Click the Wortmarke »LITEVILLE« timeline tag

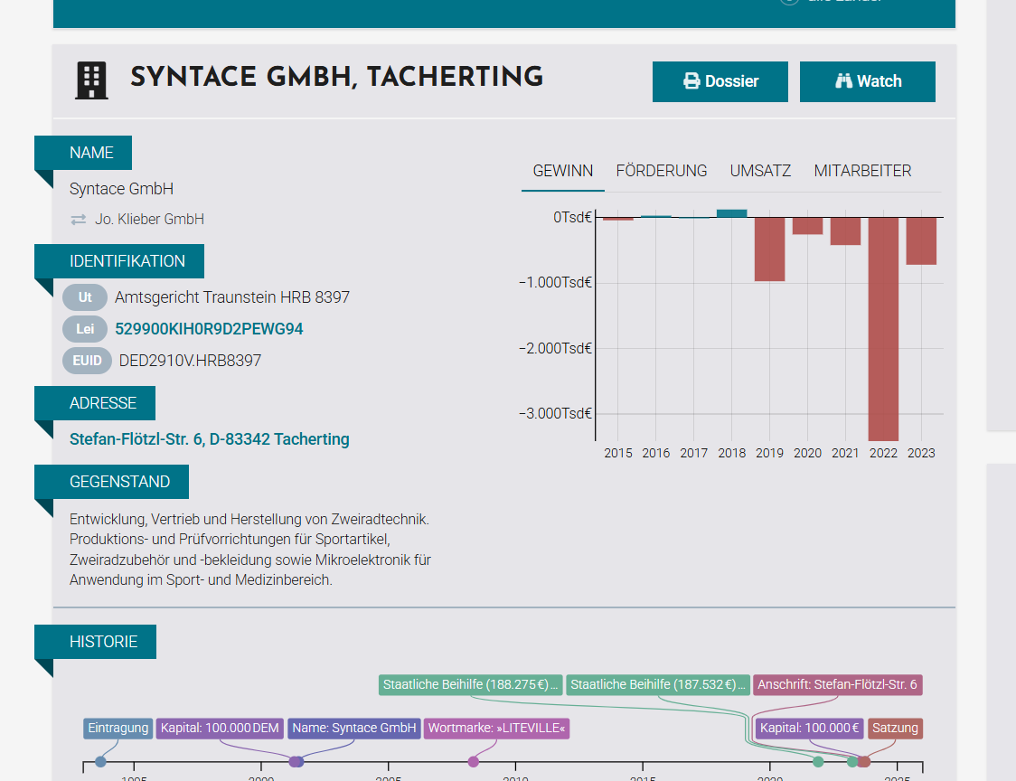[497, 729]
